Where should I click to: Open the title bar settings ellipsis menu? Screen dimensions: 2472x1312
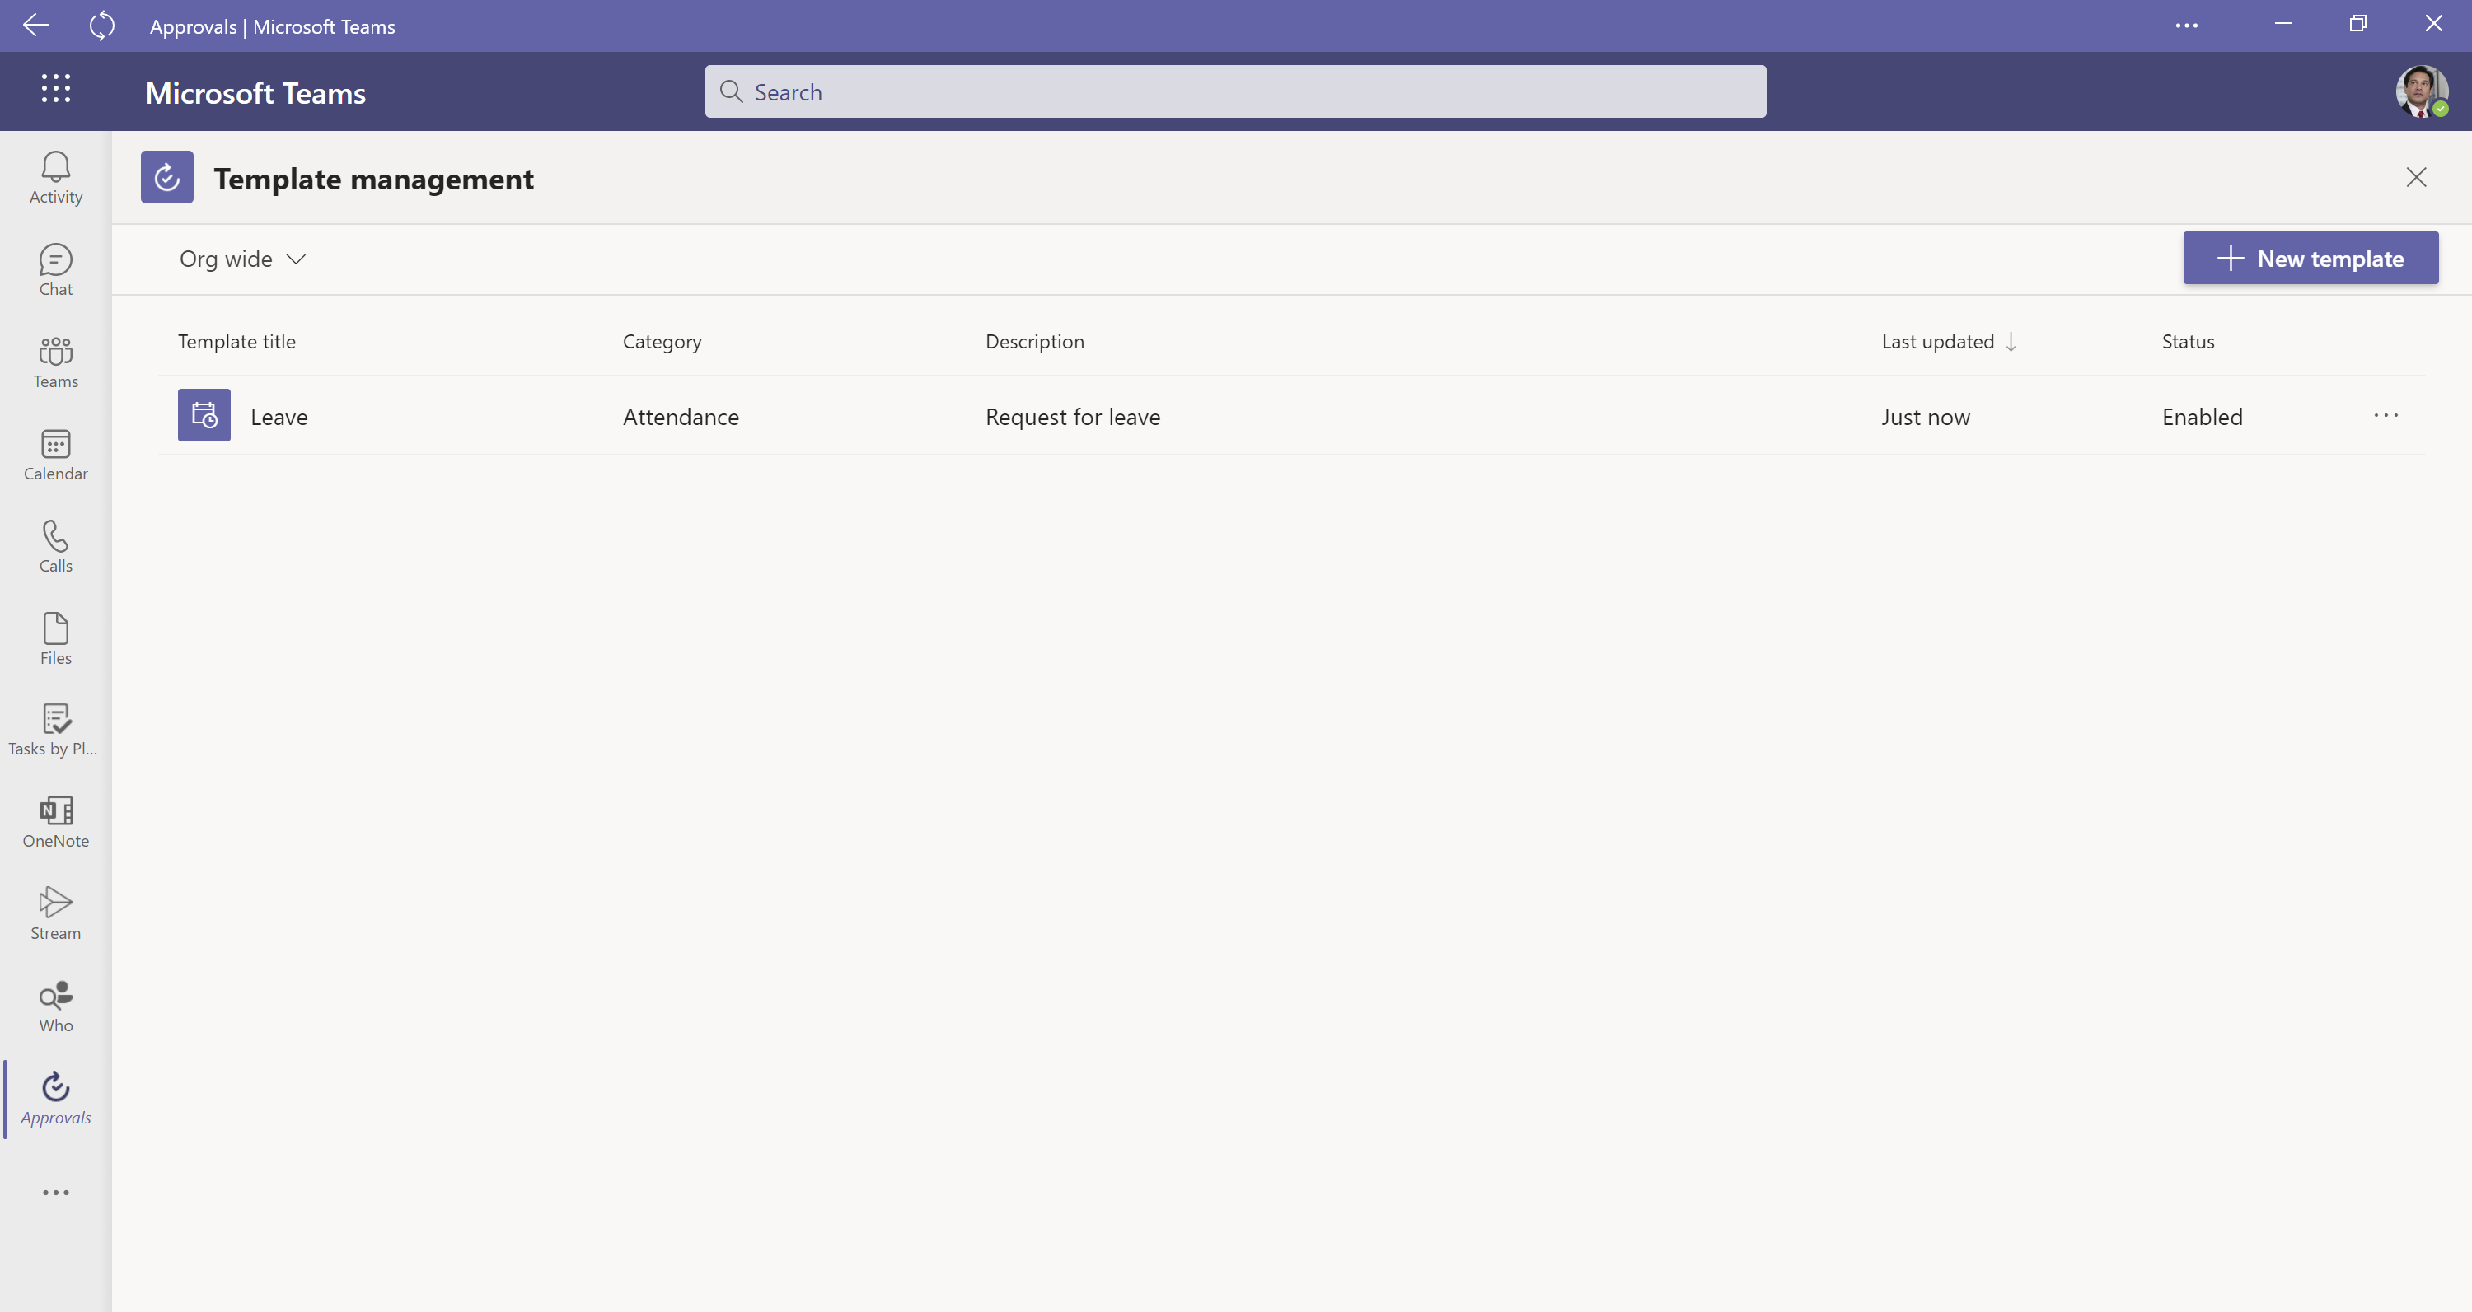click(2186, 26)
